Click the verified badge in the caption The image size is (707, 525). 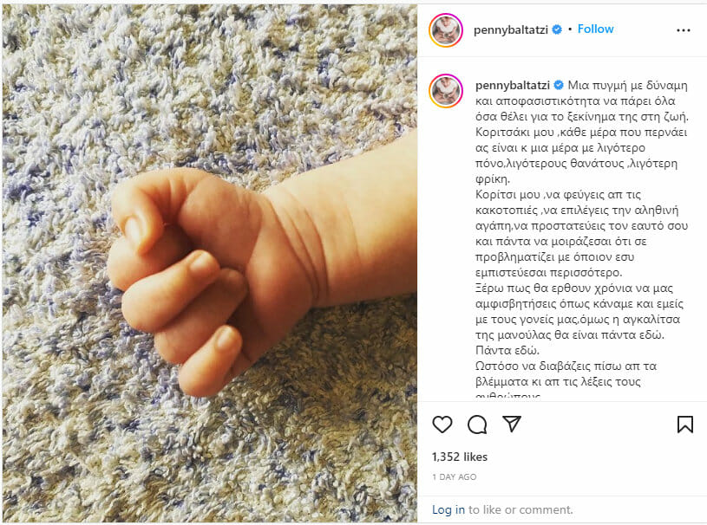[x=559, y=85]
